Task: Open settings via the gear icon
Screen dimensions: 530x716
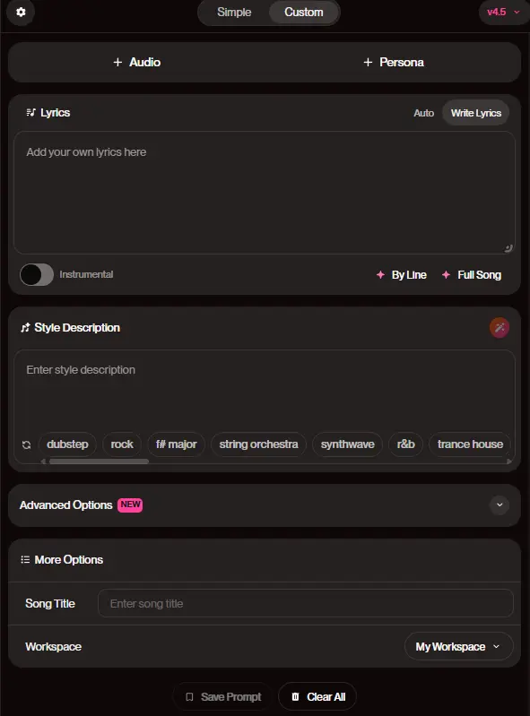Action: [x=21, y=12]
